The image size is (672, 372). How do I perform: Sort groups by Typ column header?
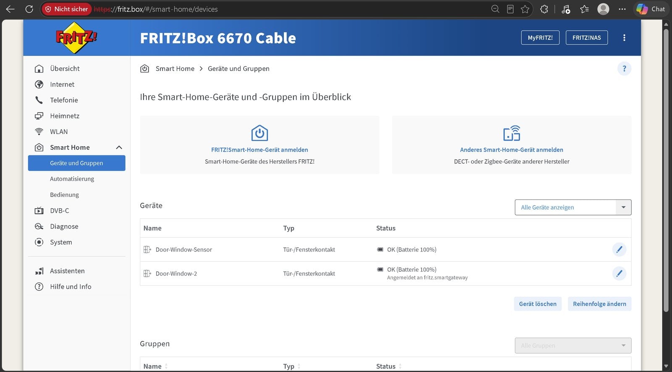(291, 366)
